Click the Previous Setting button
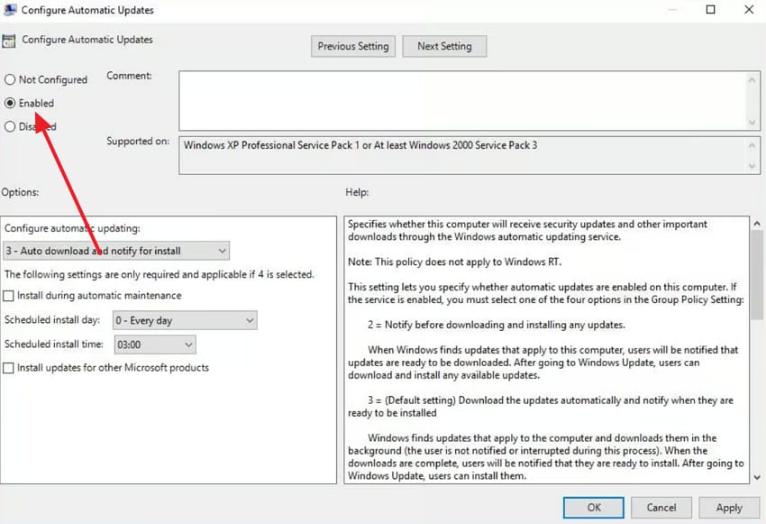 click(352, 46)
